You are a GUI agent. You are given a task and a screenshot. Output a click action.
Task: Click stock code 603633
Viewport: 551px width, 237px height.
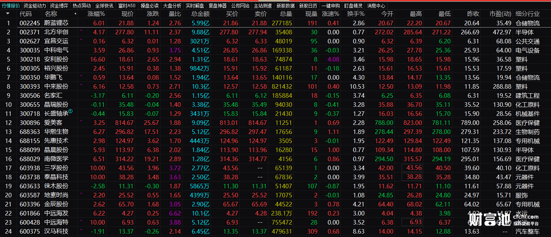pyautogui.click(x=30, y=186)
